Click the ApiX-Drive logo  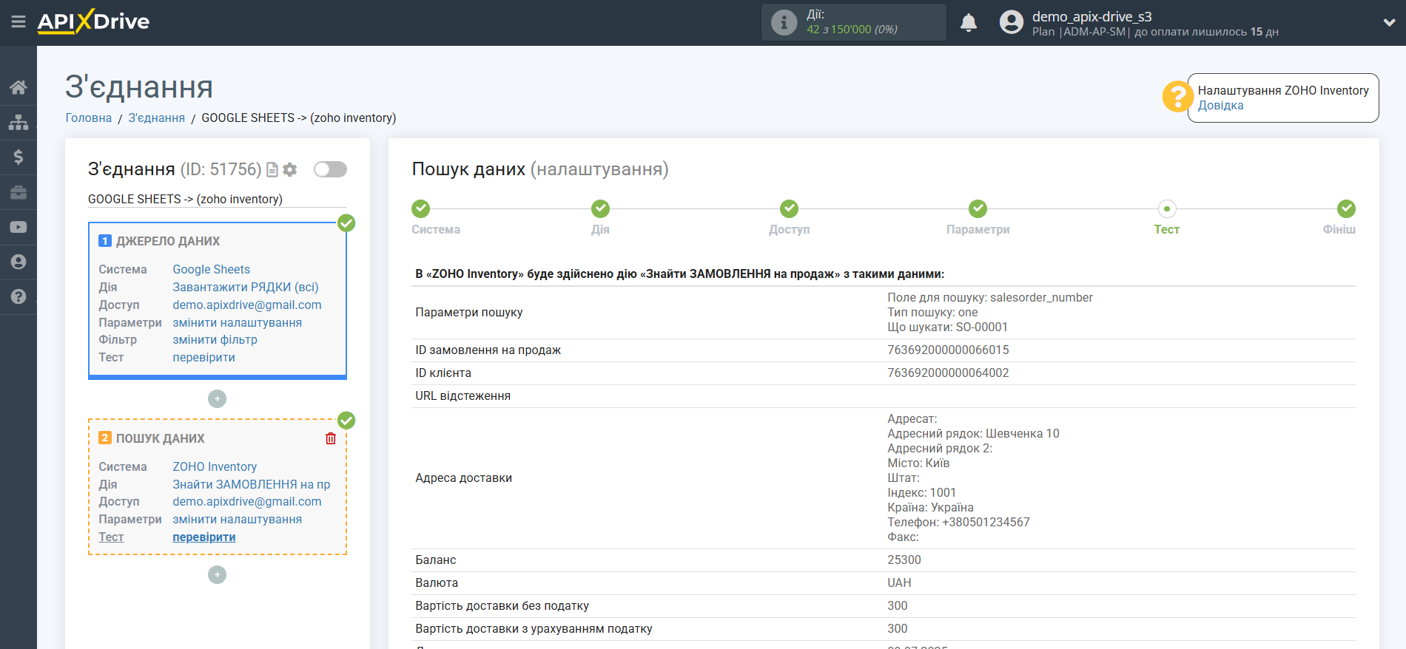point(93,21)
